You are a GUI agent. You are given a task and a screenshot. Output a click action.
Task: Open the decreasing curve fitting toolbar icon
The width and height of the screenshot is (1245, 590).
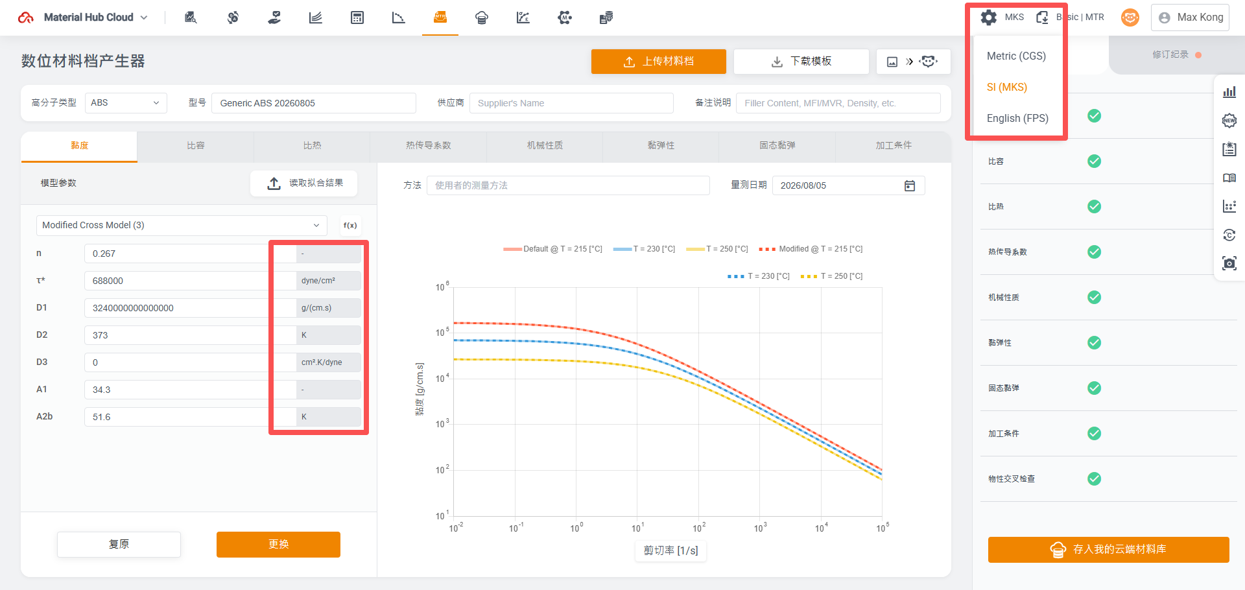[x=399, y=18]
